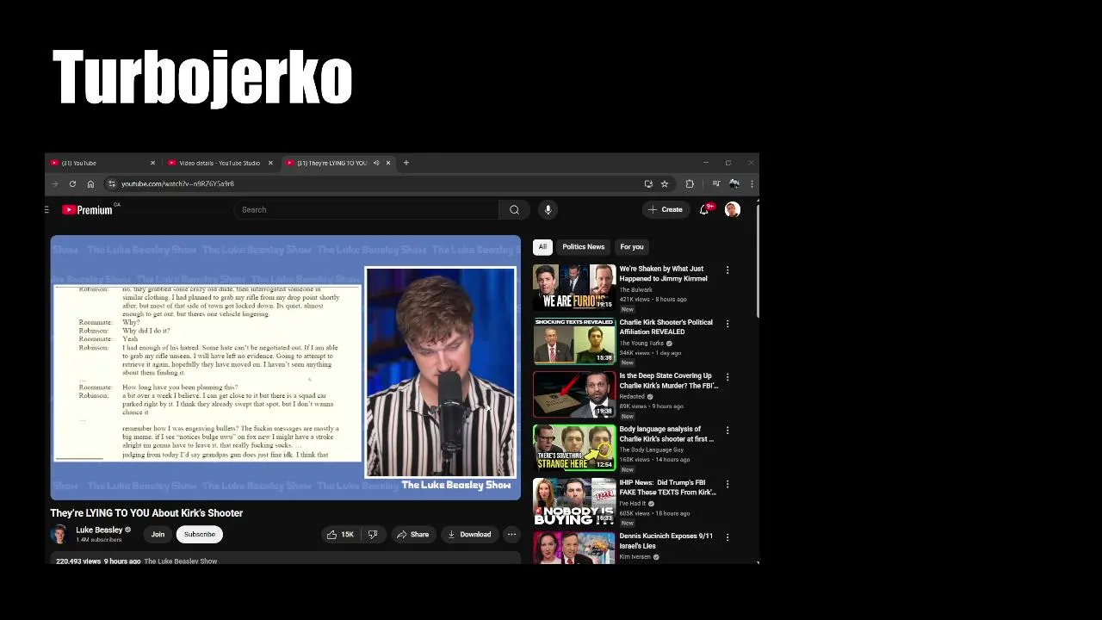This screenshot has width=1102, height=620.
Task: Click Join for Luke Beasley channel
Action: (158, 535)
